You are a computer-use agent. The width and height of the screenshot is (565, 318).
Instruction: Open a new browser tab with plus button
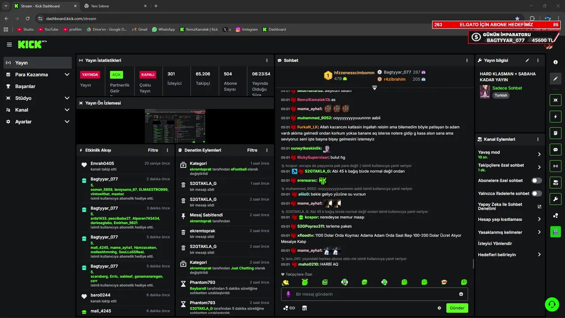coord(156,6)
